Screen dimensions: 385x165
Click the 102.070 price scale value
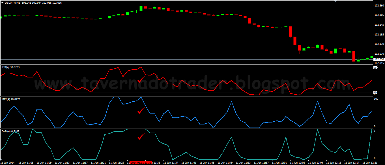pyautogui.click(x=379, y=54)
